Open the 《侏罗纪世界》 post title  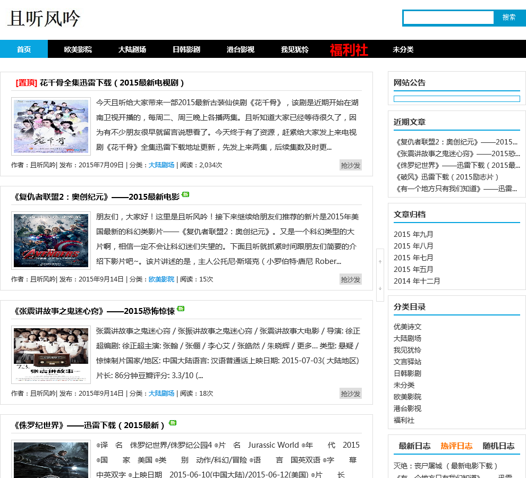click(x=88, y=425)
